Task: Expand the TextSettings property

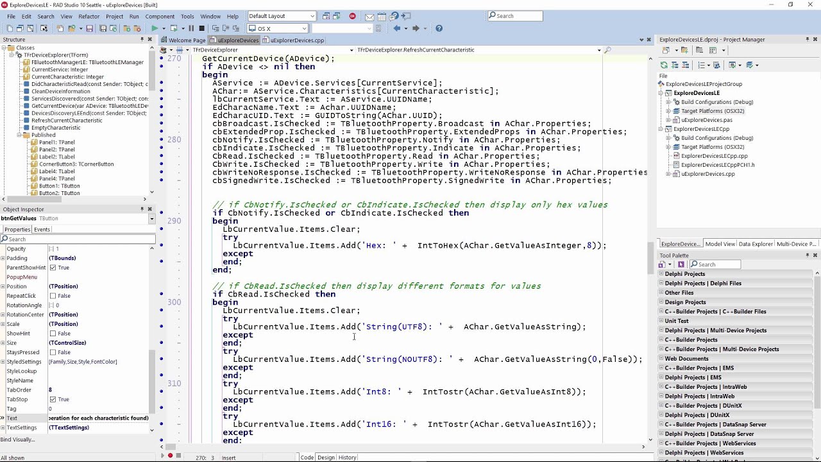Action: tap(3, 428)
